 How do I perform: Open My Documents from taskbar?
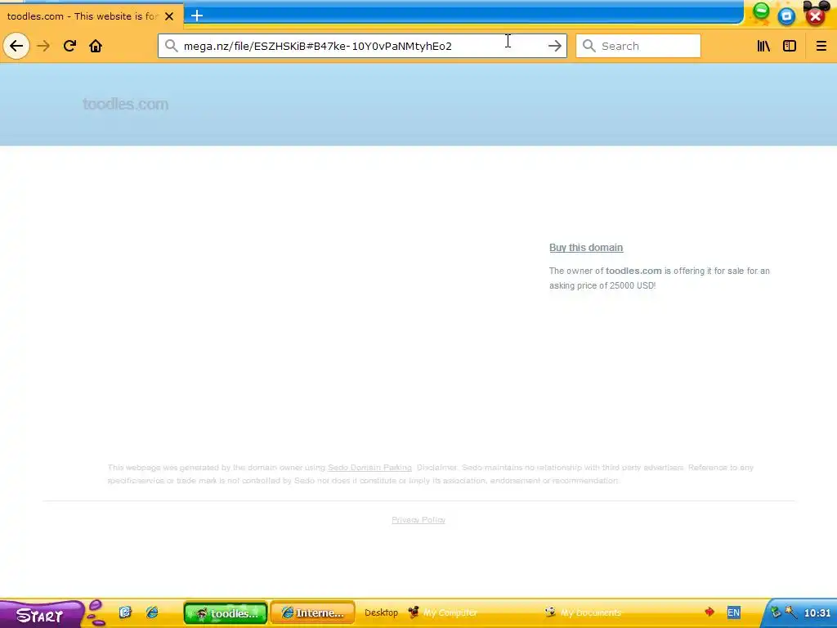point(583,612)
